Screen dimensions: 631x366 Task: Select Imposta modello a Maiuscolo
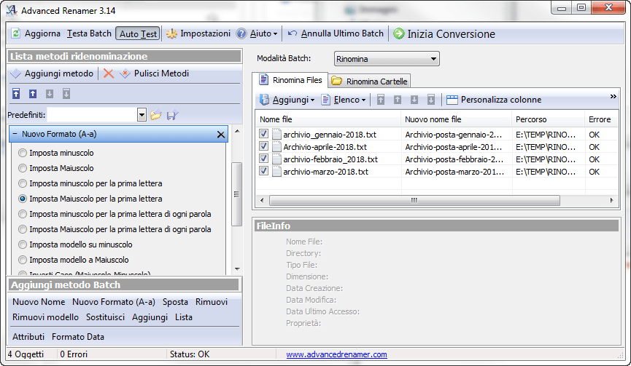pos(23,260)
